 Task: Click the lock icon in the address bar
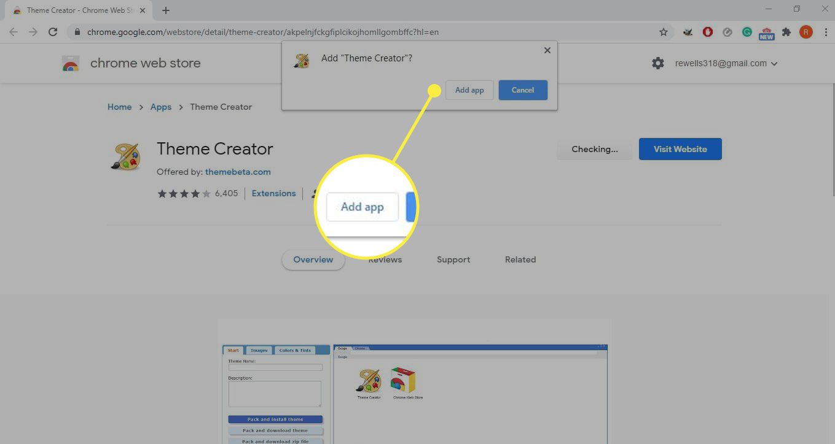(x=77, y=32)
